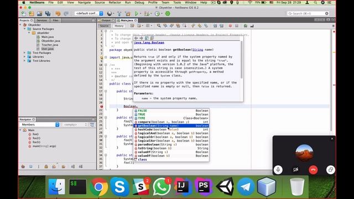The image size is (354, 199).
Task: Click the Debug Project toolbar icon
Action: (147, 13)
